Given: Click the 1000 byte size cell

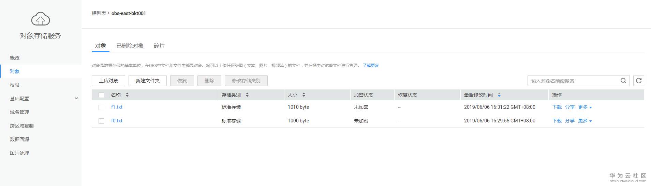Looking at the screenshot, I should coord(298,121).
